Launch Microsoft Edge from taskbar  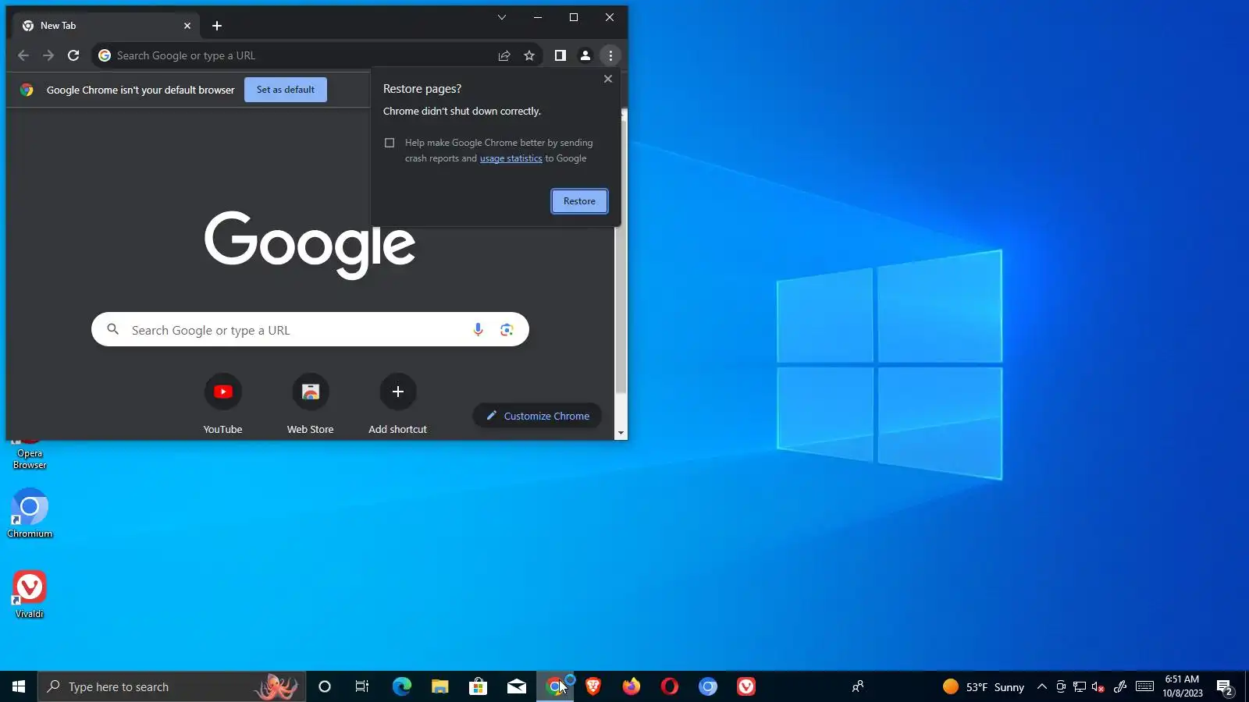401,686
